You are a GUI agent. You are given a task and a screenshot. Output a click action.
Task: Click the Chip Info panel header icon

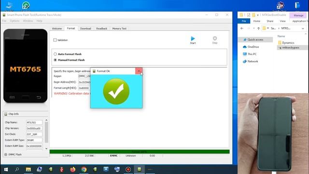pyautogui.click(x=6, y=114)
